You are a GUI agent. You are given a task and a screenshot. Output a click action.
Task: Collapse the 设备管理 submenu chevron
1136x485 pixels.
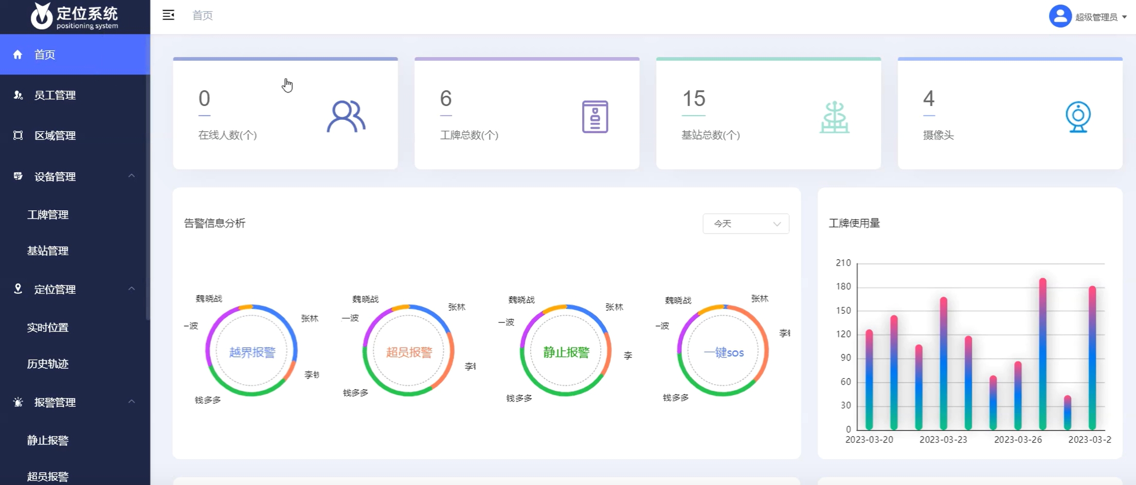coord(132,176)
